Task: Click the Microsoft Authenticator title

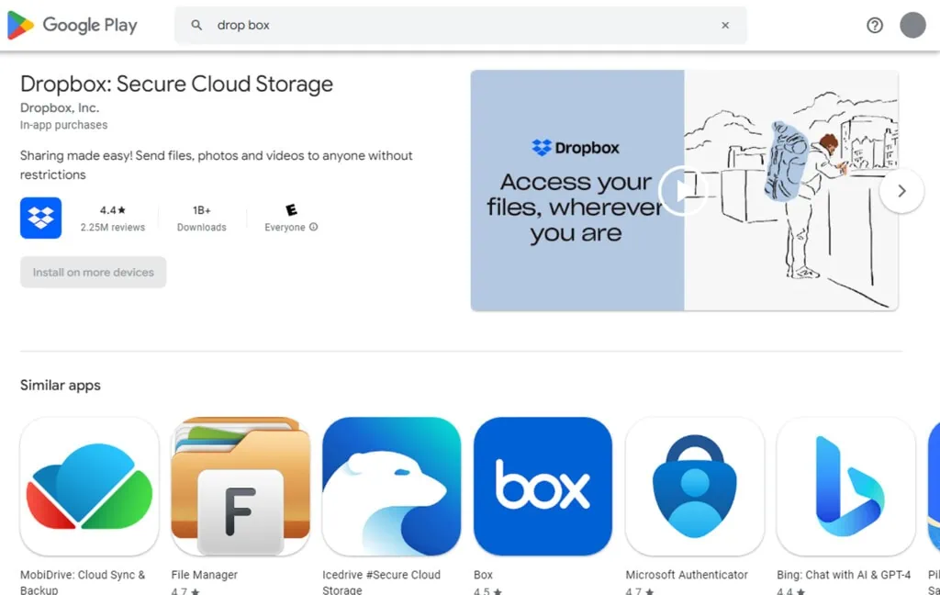Action: 687,575
